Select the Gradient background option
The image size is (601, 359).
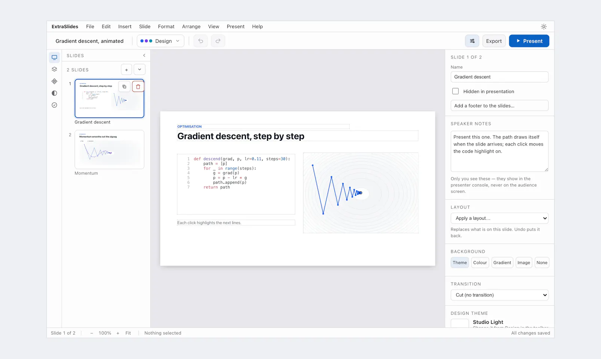click(x=502, y=263)
